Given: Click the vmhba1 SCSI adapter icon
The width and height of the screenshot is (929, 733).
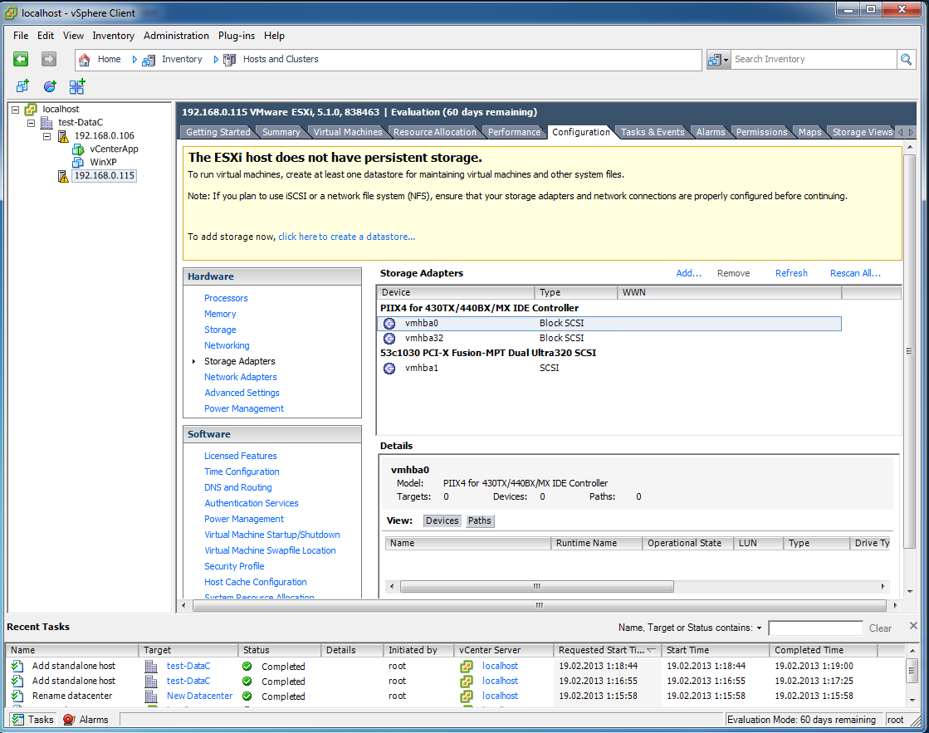Looking at the screenshot, I should 389,369.
